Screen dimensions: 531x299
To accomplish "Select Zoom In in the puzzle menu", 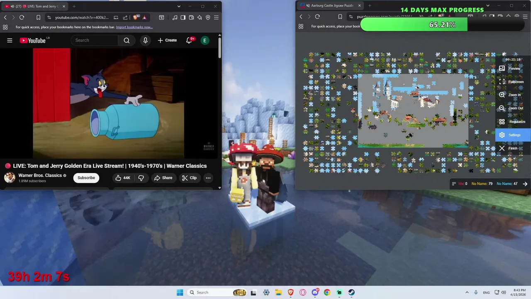I will click(x=513, y=95).
